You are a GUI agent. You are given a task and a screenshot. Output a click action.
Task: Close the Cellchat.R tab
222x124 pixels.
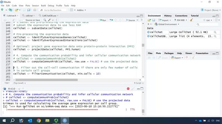(18, 15)
